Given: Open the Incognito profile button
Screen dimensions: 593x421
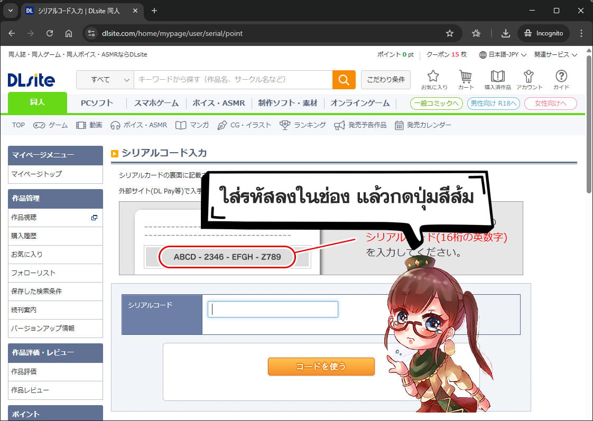Looking at the screenshot, I should (544, 33).
